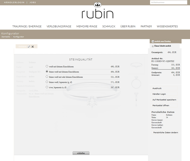Click 'Merkzettel öffnen' button
The width and height of the screenshot is (190, 161).
tap(164, 105)
